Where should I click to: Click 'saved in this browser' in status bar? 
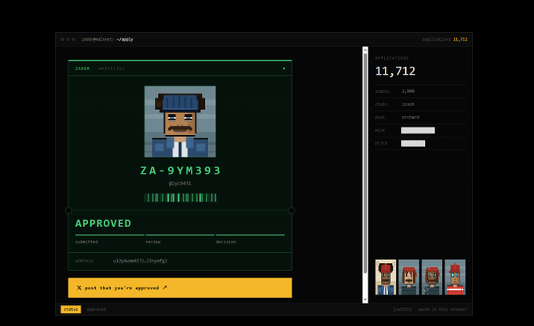click(442, 310)
